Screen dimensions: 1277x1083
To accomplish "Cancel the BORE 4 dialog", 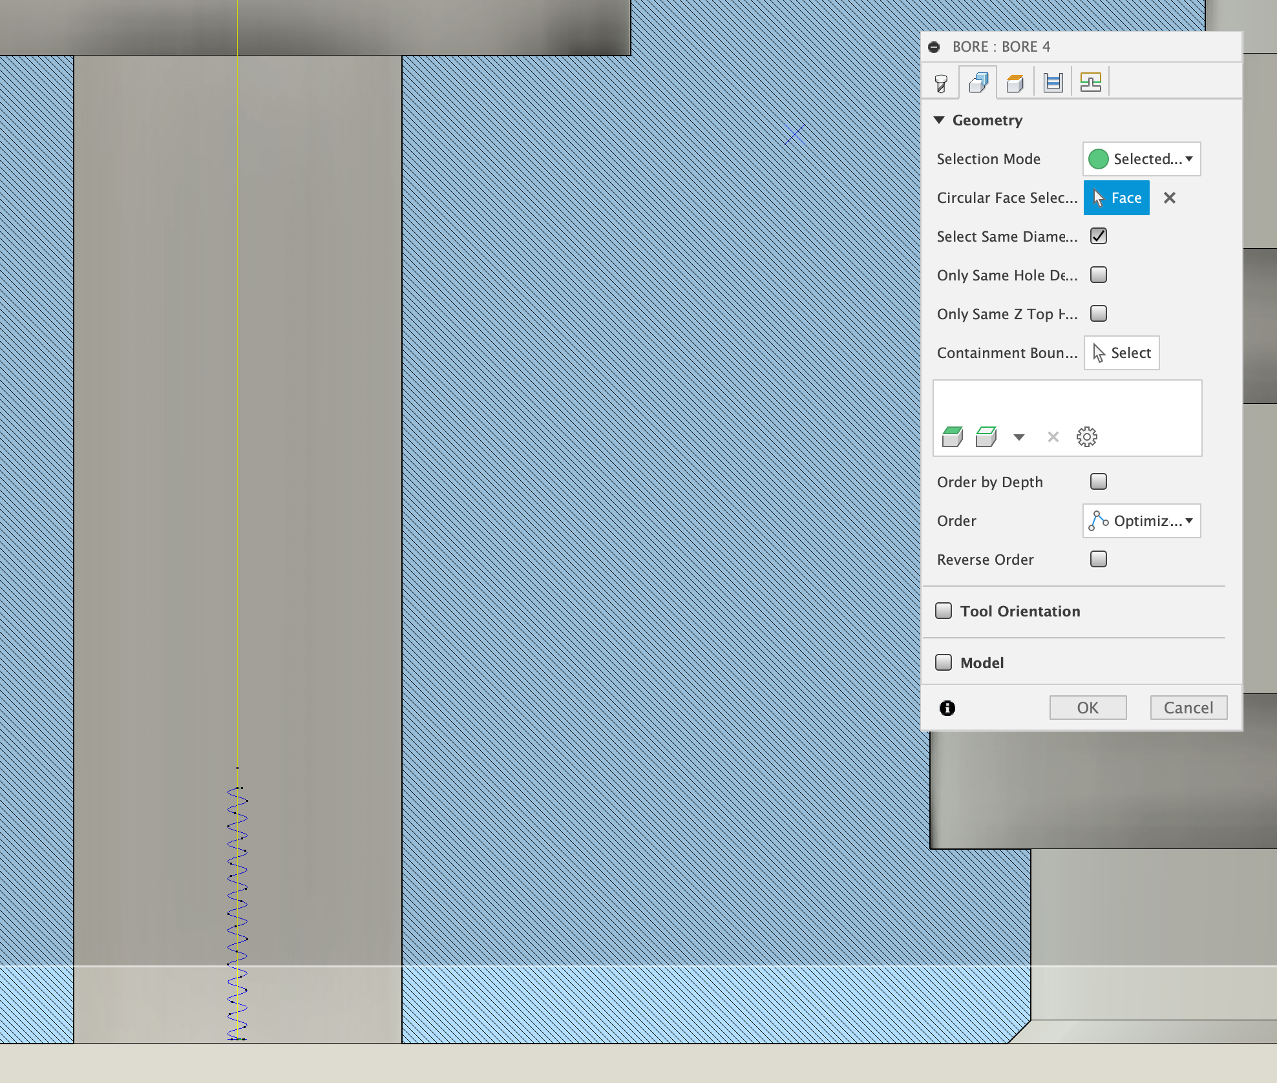I will 1188,707.
